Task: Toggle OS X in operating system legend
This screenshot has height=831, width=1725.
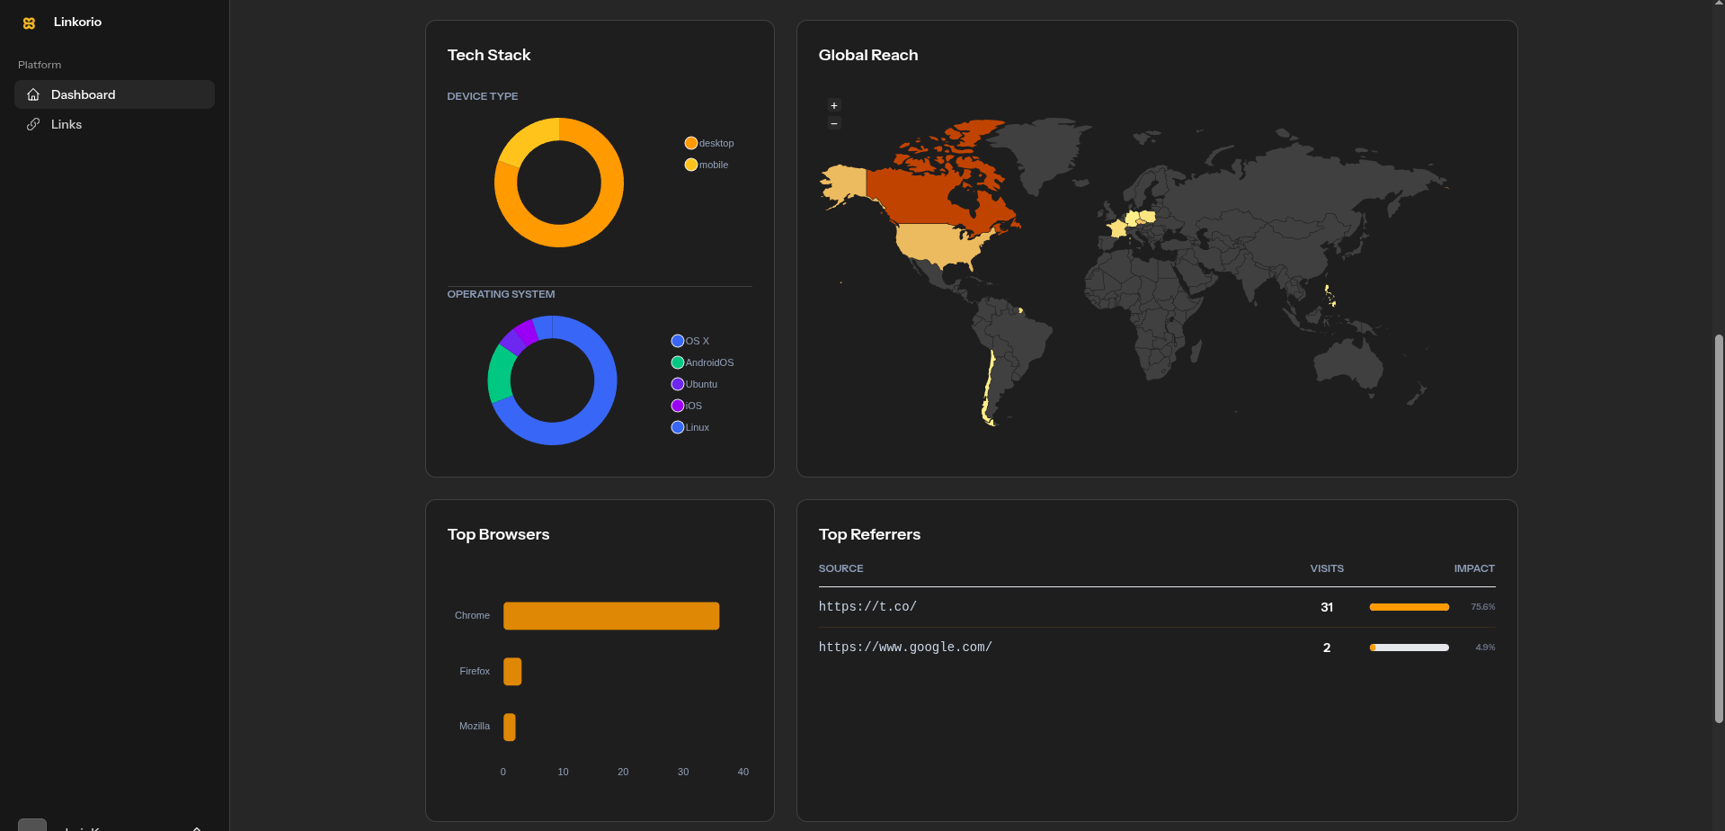Action: (x=690, y=341)
